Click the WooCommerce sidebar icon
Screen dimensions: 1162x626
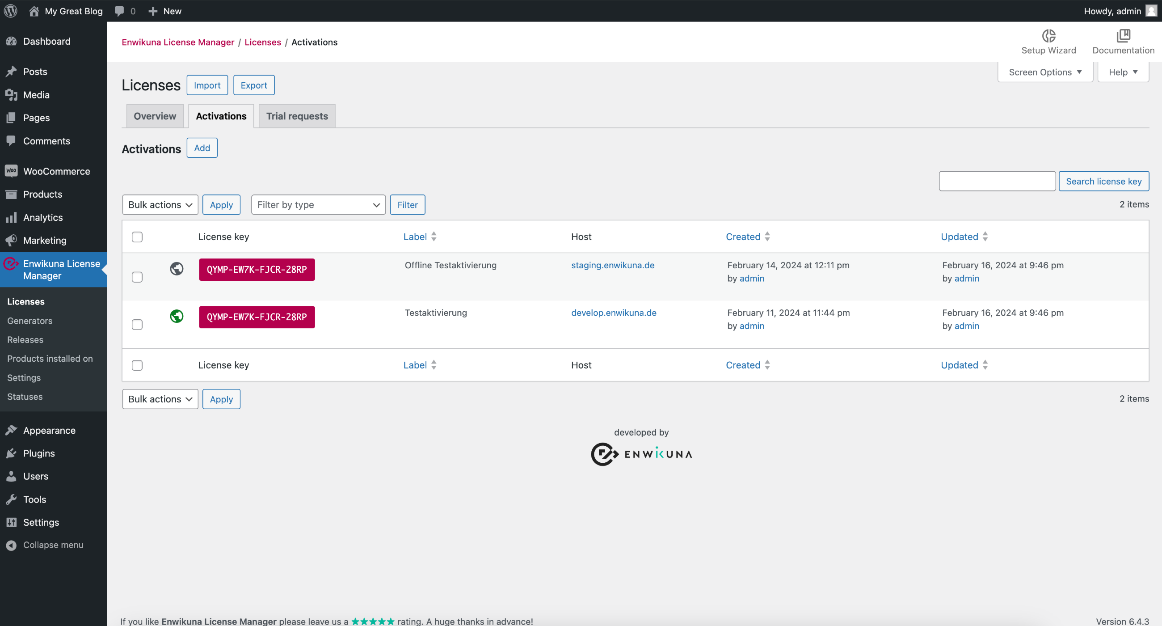click(x=12, y=171)
